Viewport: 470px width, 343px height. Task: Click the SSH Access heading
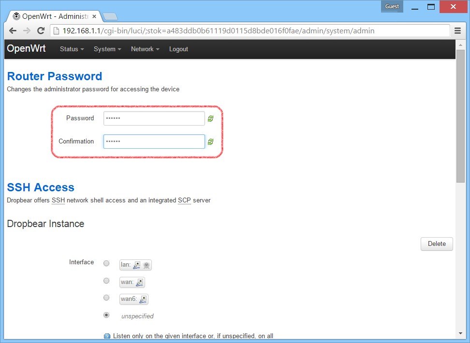click(41, 187)
